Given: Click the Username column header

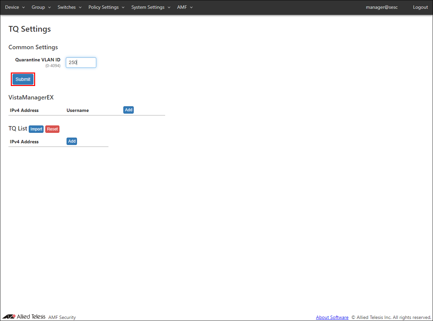Looking at the screenshot, I should pyautogui.click(x=78, y=110).
